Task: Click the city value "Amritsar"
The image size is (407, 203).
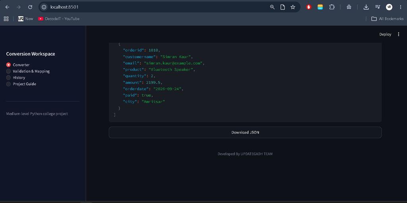Action: (153, 102)
